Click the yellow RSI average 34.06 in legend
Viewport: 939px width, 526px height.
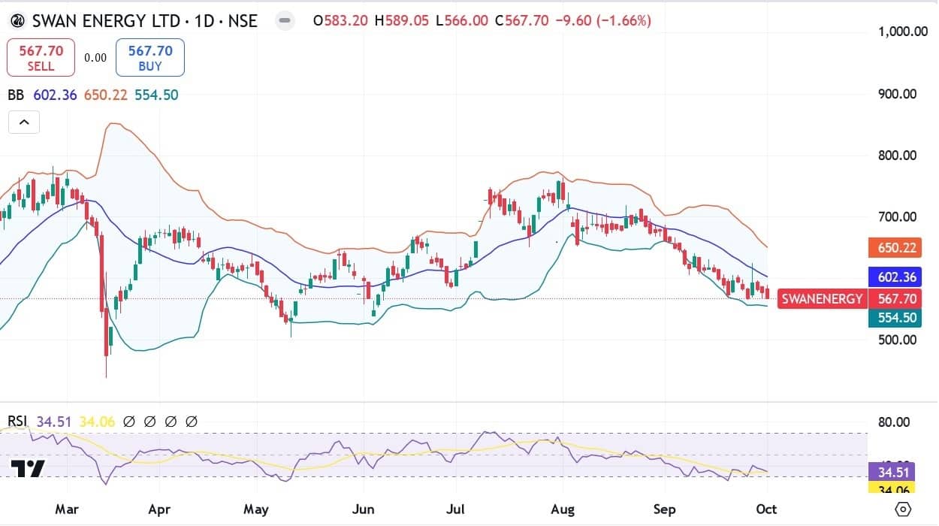[x=96, y=422]
